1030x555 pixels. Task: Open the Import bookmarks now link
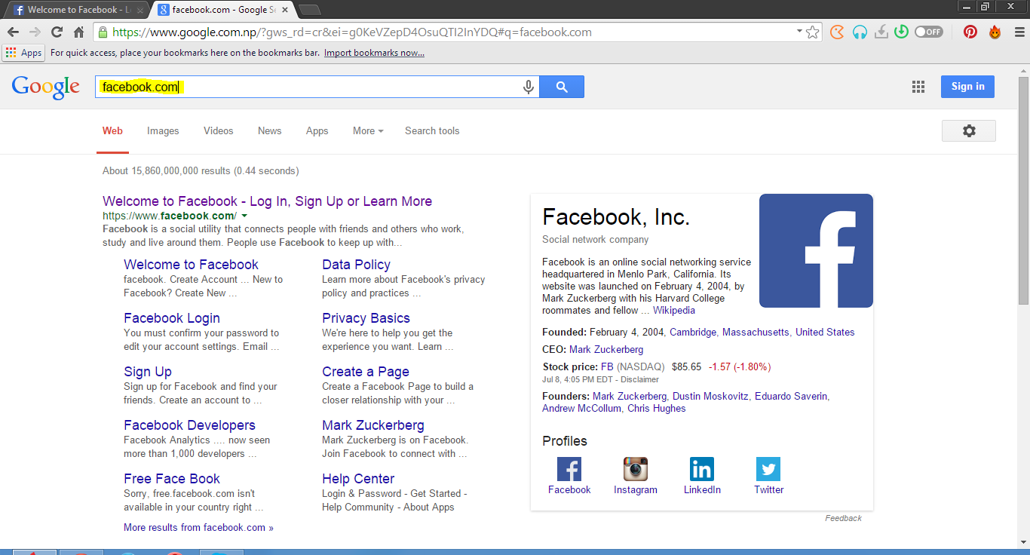coord(373,53)
